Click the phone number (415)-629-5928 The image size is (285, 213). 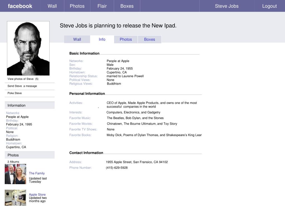117,168
